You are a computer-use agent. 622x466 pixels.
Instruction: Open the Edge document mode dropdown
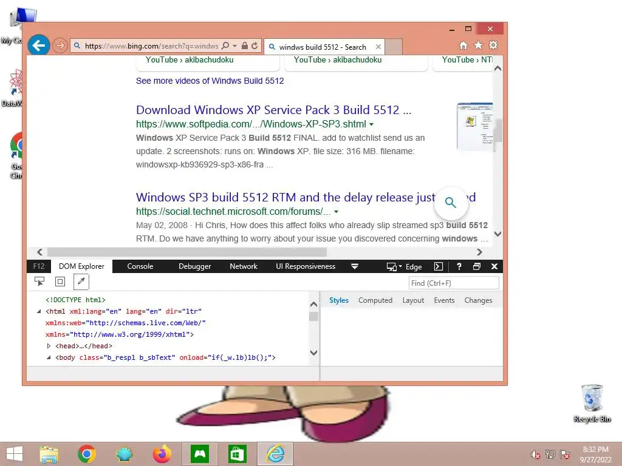(x=404, y=267)
